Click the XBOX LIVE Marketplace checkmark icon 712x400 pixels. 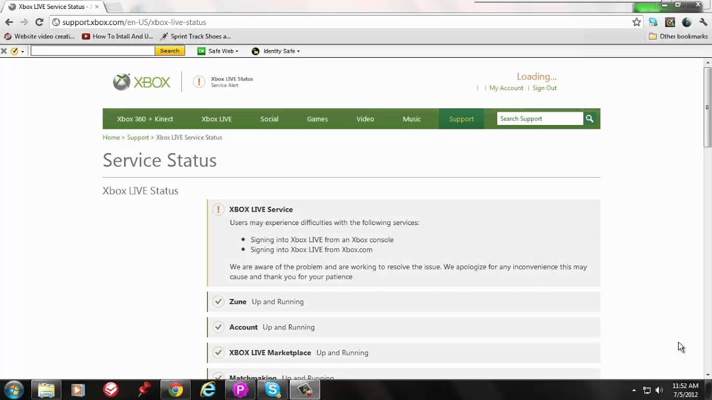coord(219,353)
